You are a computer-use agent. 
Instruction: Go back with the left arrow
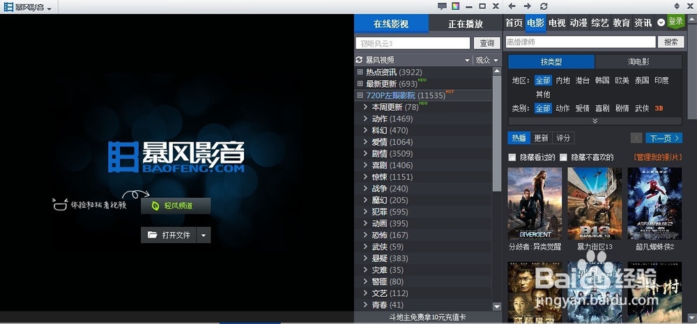click(x=512, y=6)
